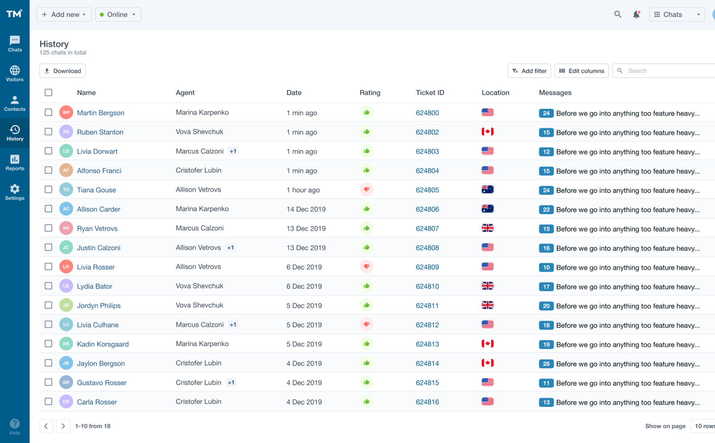Expand the Add new dropdown
Image resolution: width=715 pixels, height=443 pixels.
coord(63,14)
